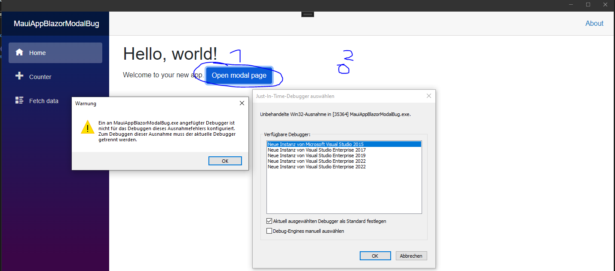Enable 'Debug-Engines manuell auswählen' checkbox

click(269, 231)
